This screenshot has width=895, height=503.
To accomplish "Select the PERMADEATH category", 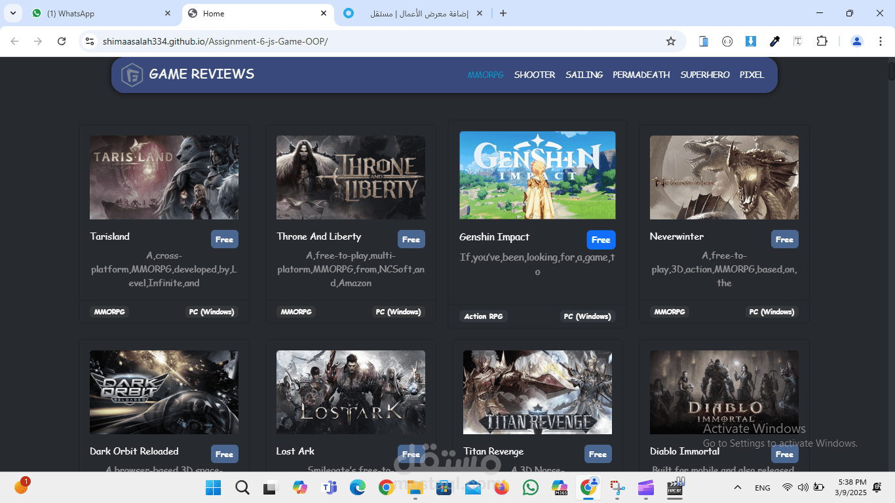I will coord(641,75).
